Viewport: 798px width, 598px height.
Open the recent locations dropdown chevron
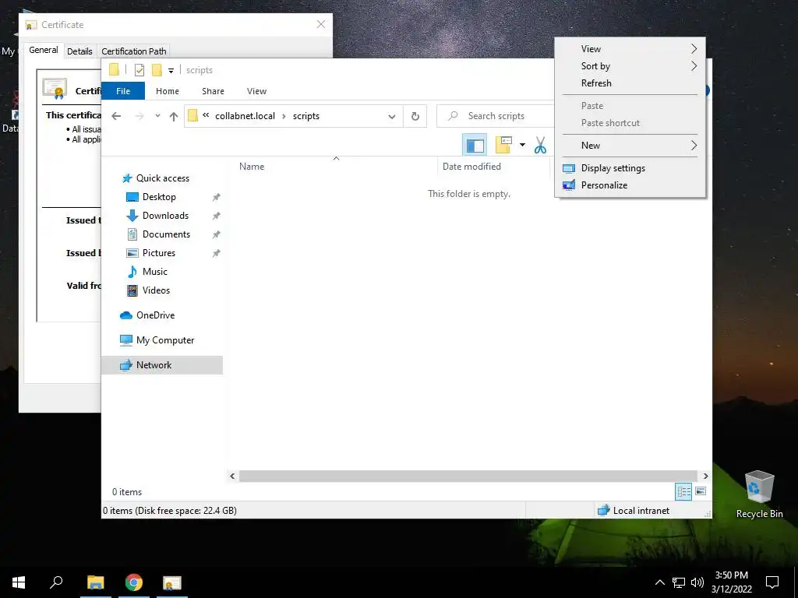157,116
